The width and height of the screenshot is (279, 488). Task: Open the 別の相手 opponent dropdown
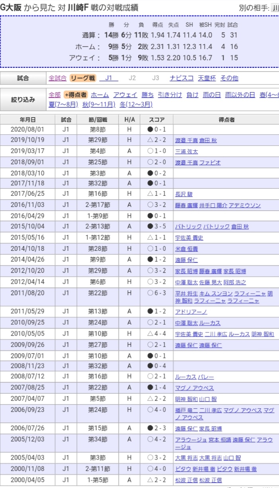pyautogui.click(x=275, y=8)
